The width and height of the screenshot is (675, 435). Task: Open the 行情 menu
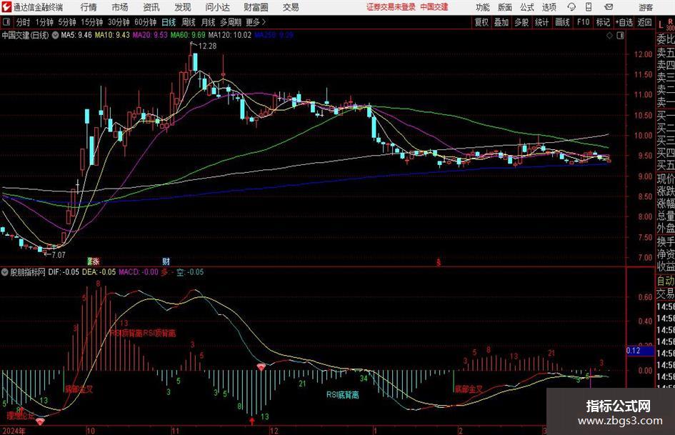tap(89, 7)
